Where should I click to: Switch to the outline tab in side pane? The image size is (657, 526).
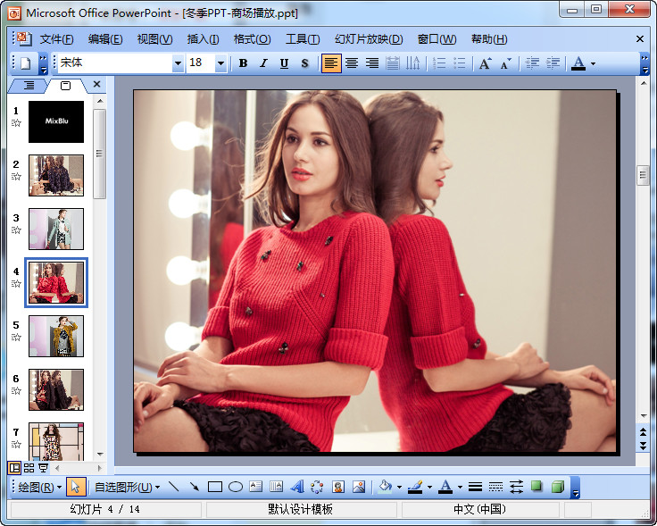pyautogui.click(x=29, y=85)
